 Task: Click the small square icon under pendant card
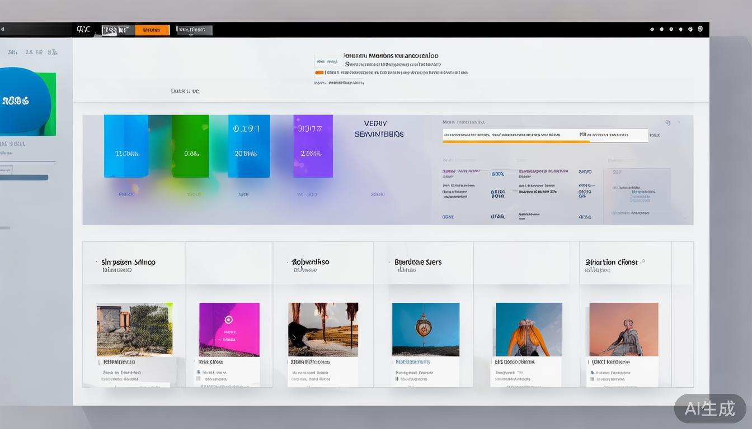point(397,379)
